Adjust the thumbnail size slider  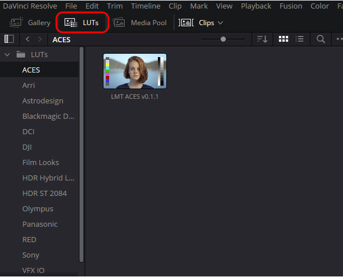click(x=223, y=39)
